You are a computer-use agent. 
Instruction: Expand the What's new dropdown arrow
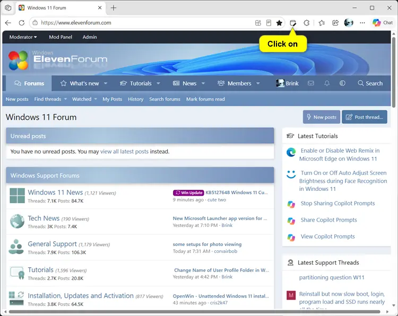point(106,83)
